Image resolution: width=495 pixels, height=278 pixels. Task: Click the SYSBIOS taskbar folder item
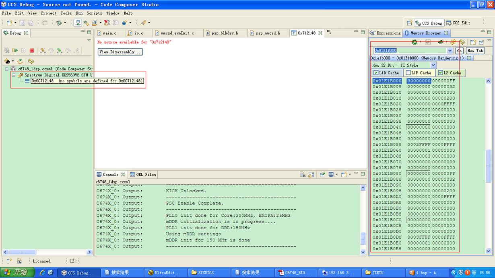tap(208, 272)
